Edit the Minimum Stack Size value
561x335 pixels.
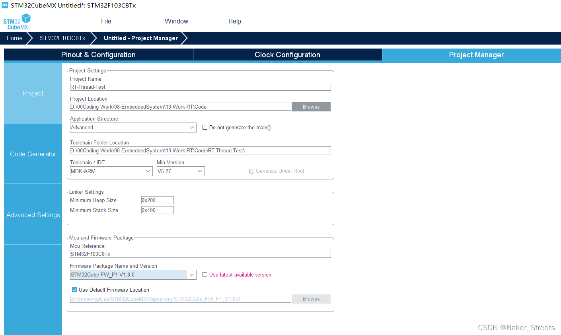(x=158, y=210)
